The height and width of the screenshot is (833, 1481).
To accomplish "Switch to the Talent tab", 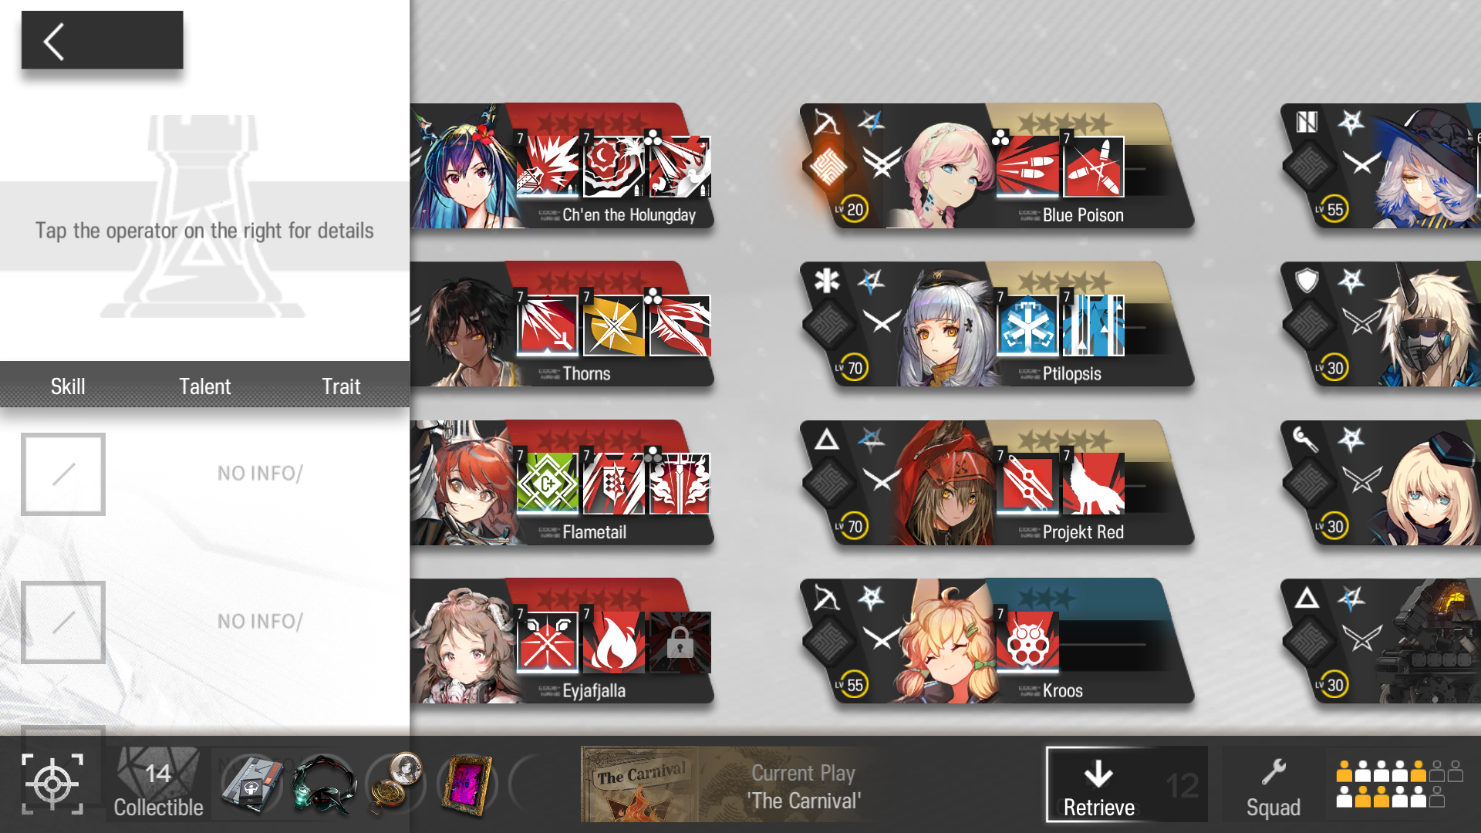I will point(204,386).
